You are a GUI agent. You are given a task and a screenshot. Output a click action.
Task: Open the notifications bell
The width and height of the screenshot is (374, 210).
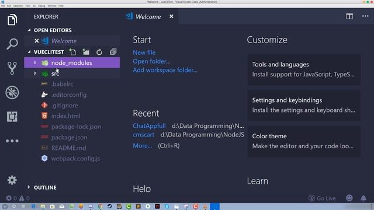(x=363, y=198)
